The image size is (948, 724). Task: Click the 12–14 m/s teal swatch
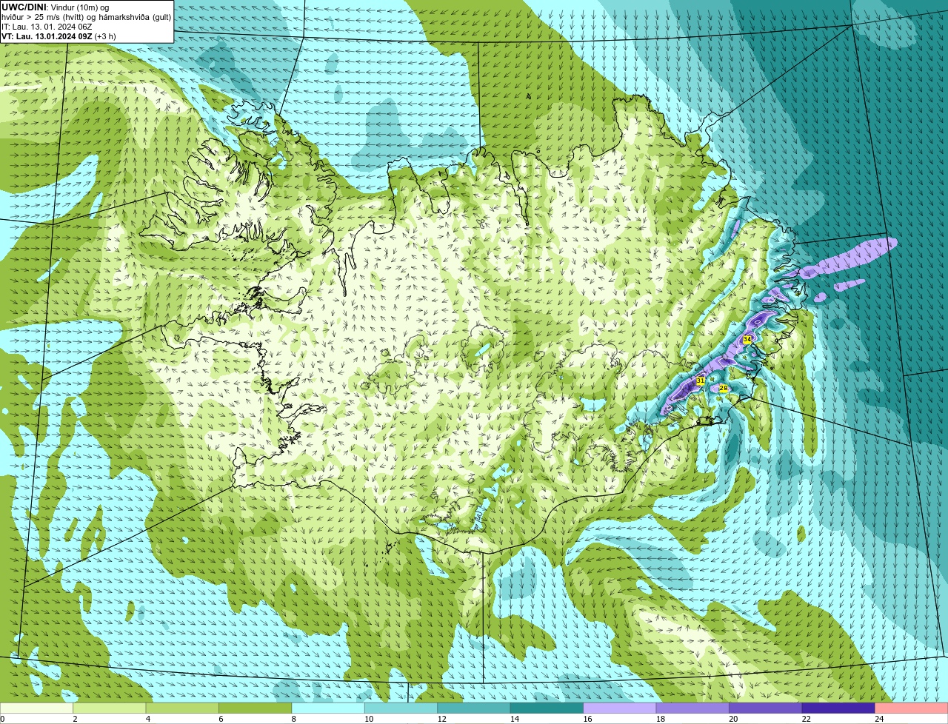pyautogui.click(x=474, y=708)
